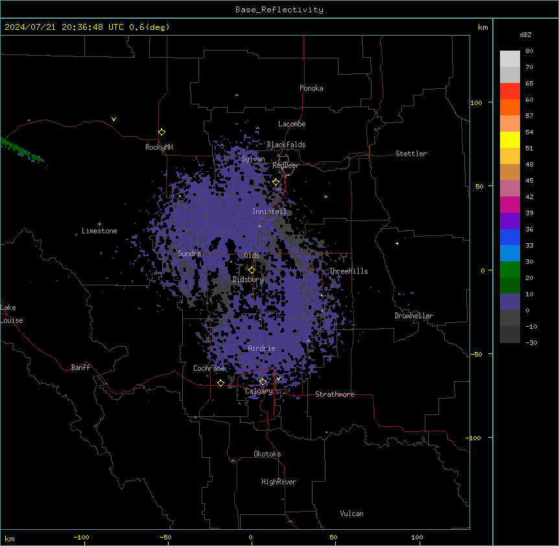Click the 65 dBZ red legend swatch
Screen dimensions: 559x546
(x=510, y=91)
